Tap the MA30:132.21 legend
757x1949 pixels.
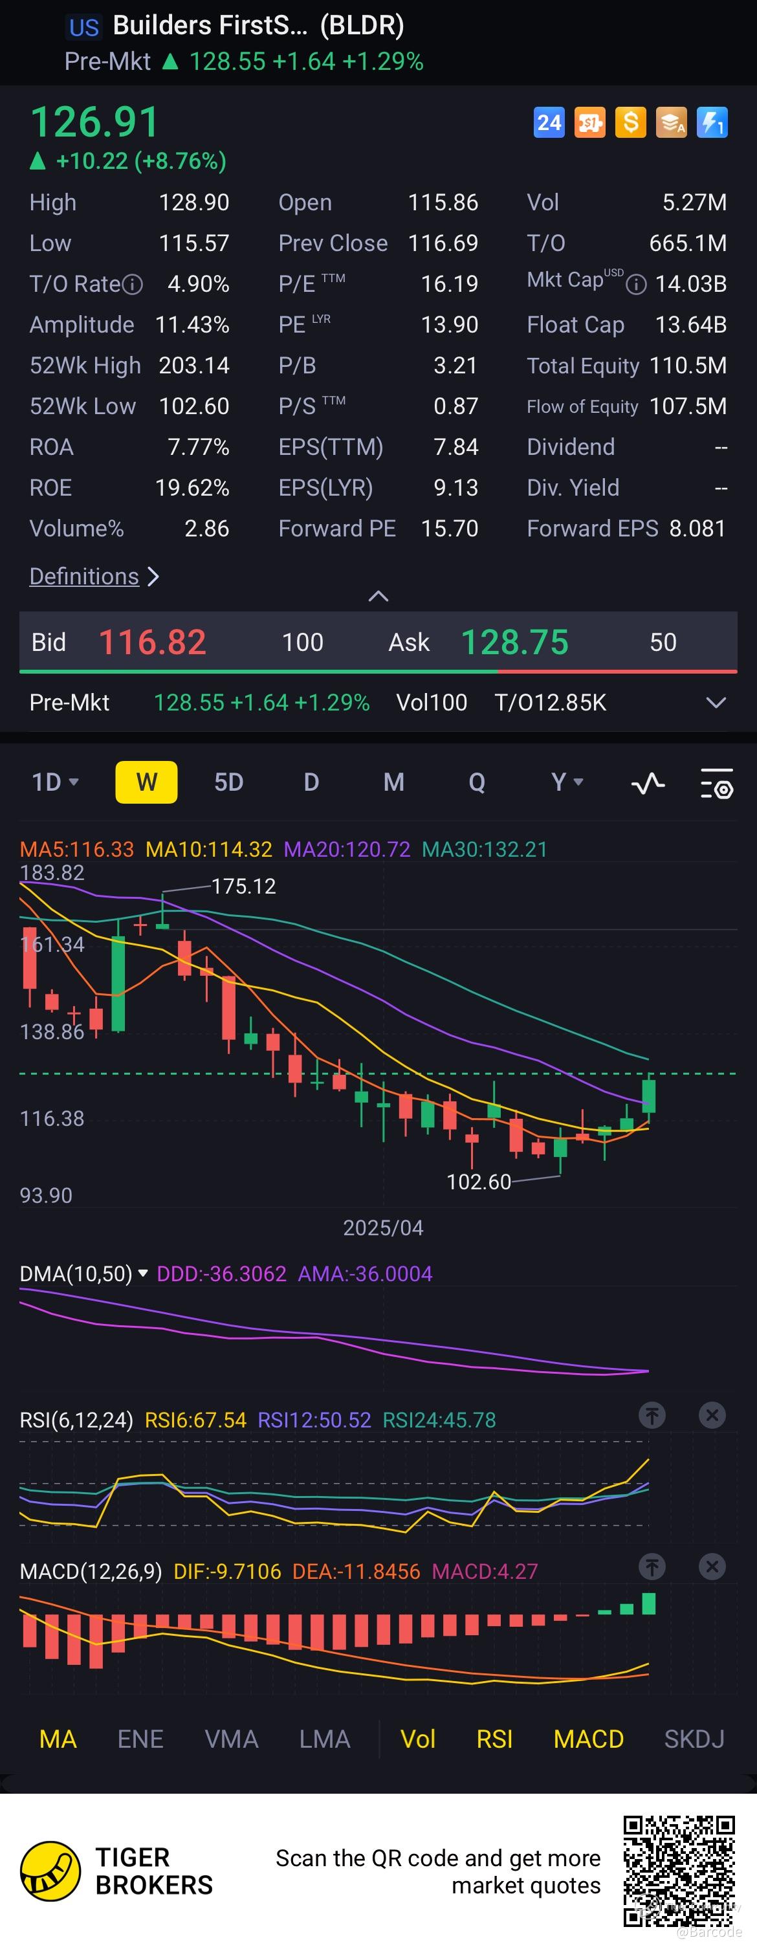pos(484,849)
